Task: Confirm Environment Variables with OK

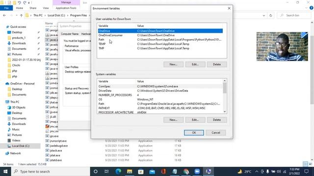Action: point(194,132)
